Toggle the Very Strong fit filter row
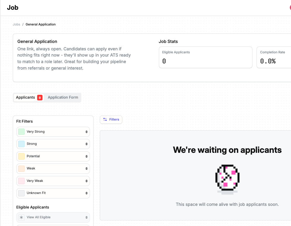This screenshot has width=291, height=226. pyautogui.click(x=53, y=132)
